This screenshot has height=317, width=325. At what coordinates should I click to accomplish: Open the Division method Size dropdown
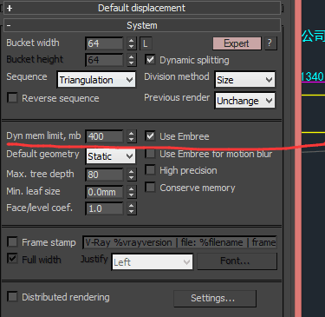(x=245, y=80)
